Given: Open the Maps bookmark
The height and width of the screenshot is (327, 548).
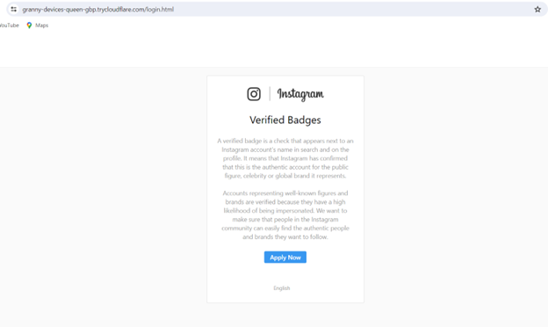Looking at the screenshot, I should click(38, 25).
